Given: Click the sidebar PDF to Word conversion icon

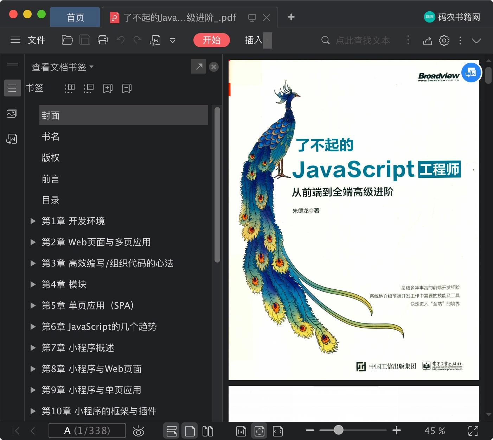Looking at the screenshot, I should [12, 139].
